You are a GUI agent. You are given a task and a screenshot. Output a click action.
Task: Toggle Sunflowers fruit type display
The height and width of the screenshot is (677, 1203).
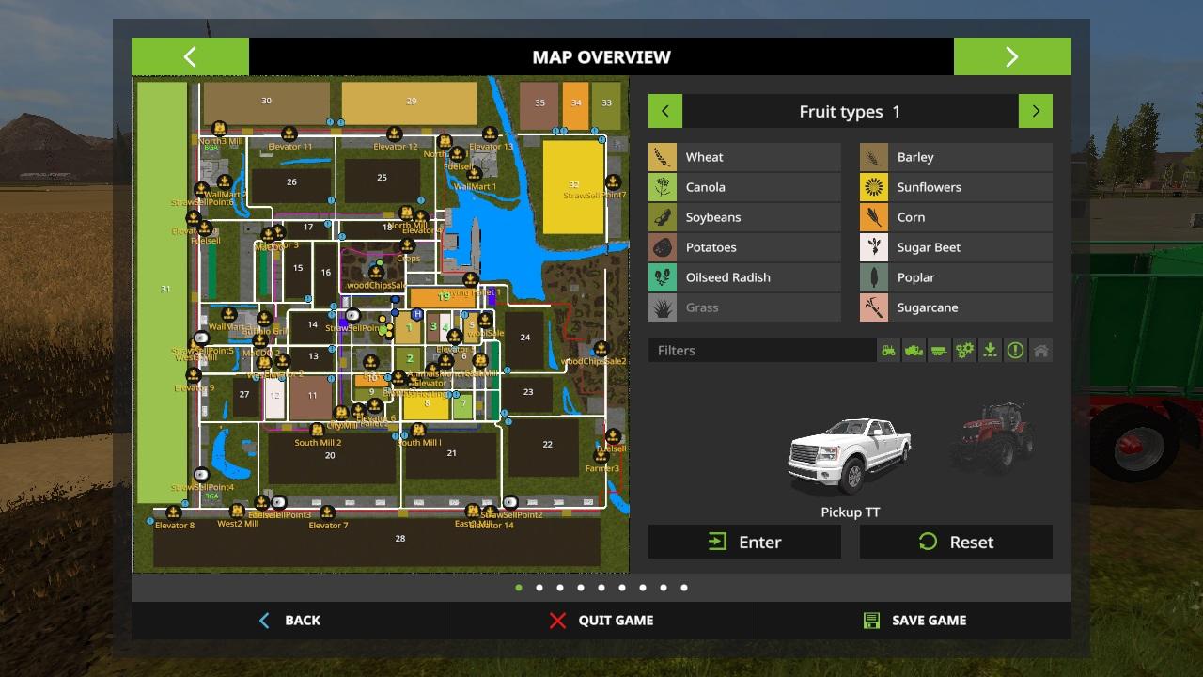pyautogui.click(x=956, y=187)
